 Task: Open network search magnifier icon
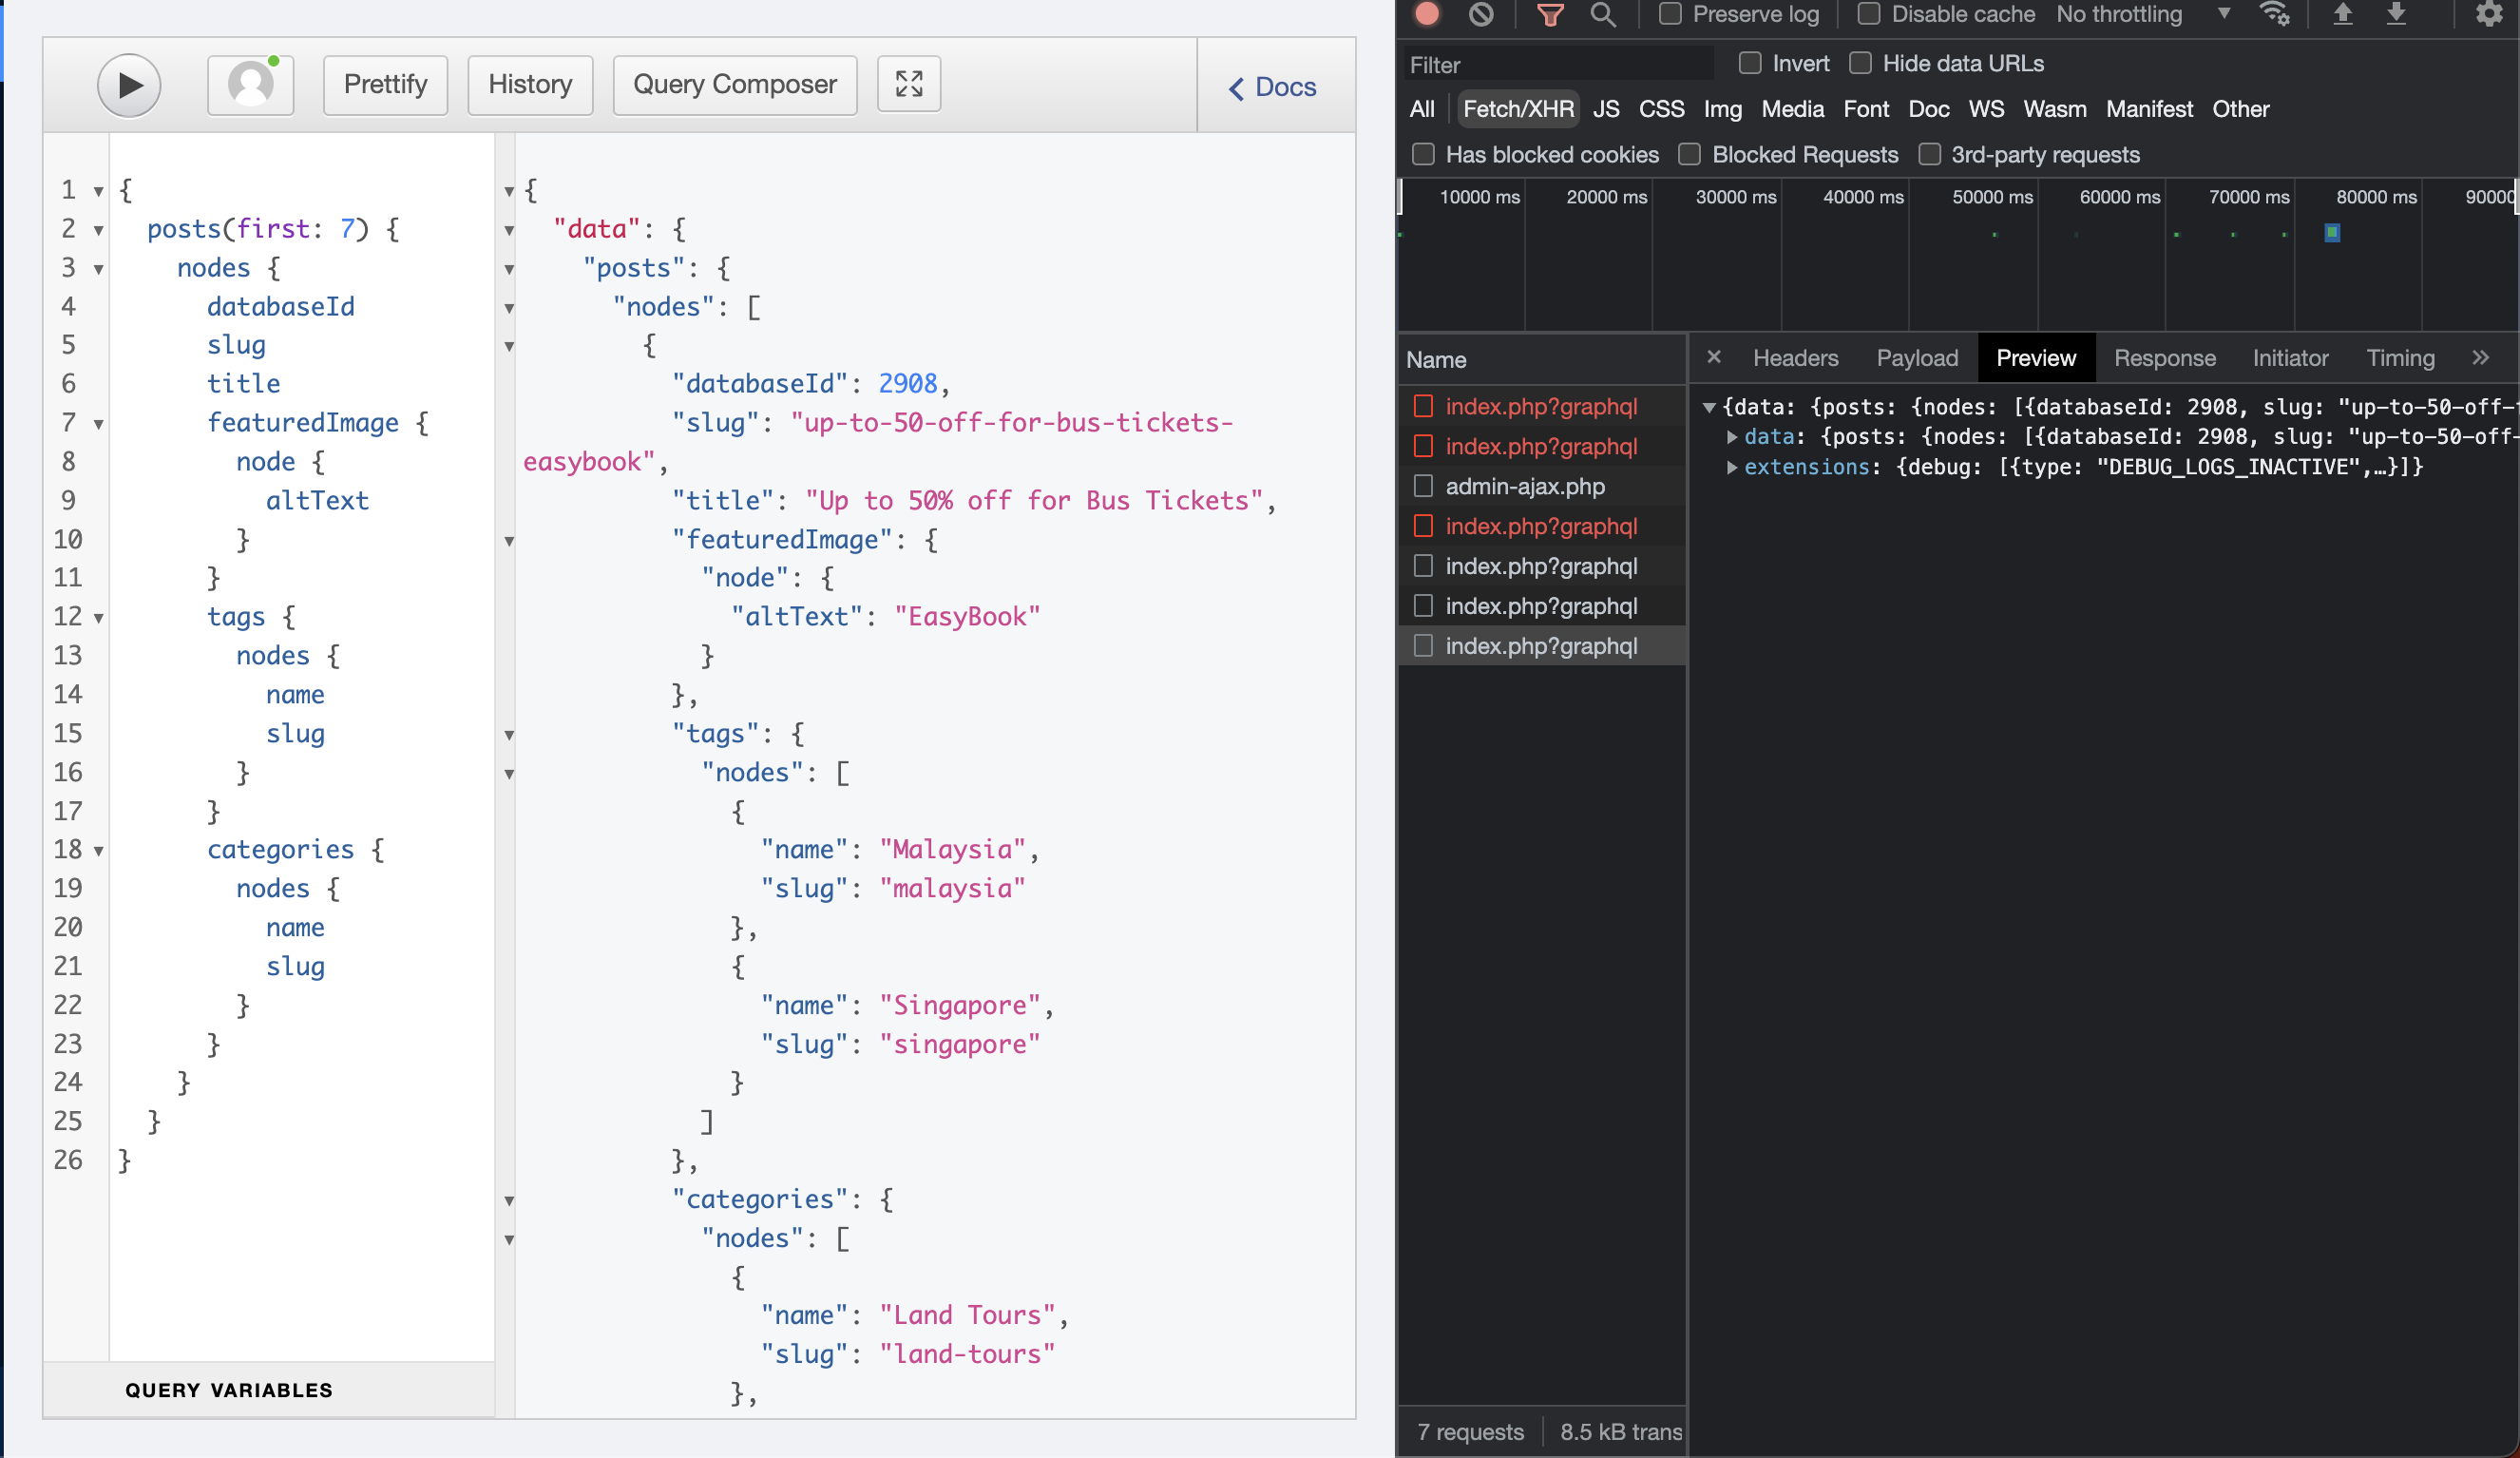tap(1603, 14)
